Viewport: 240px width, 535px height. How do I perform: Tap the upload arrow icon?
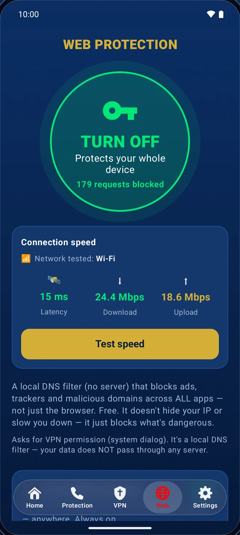point(186,281)
